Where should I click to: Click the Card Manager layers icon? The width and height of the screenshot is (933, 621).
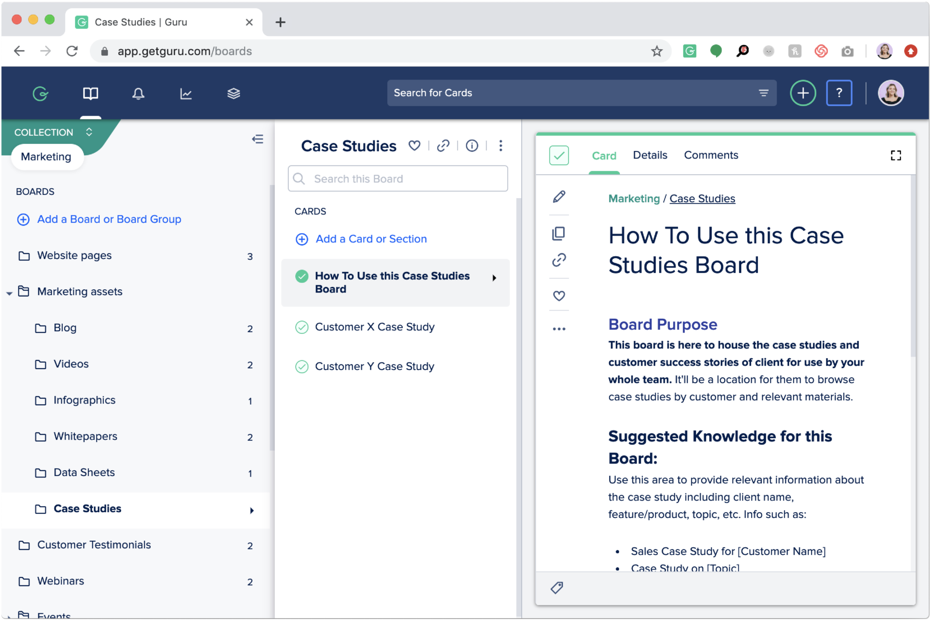[233, 94]
